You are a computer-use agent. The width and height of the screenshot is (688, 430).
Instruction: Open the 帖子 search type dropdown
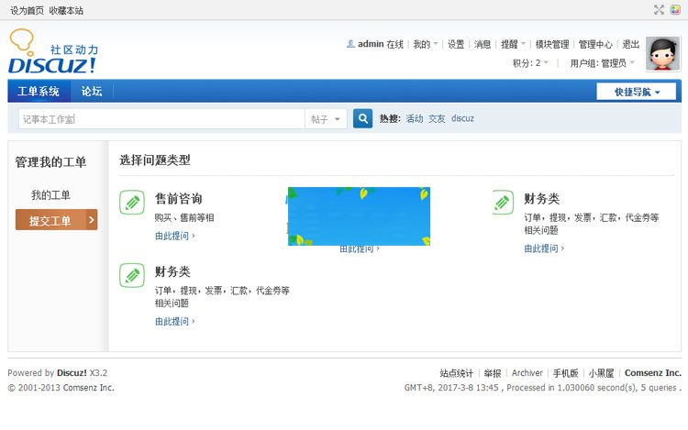coord(326,119)
